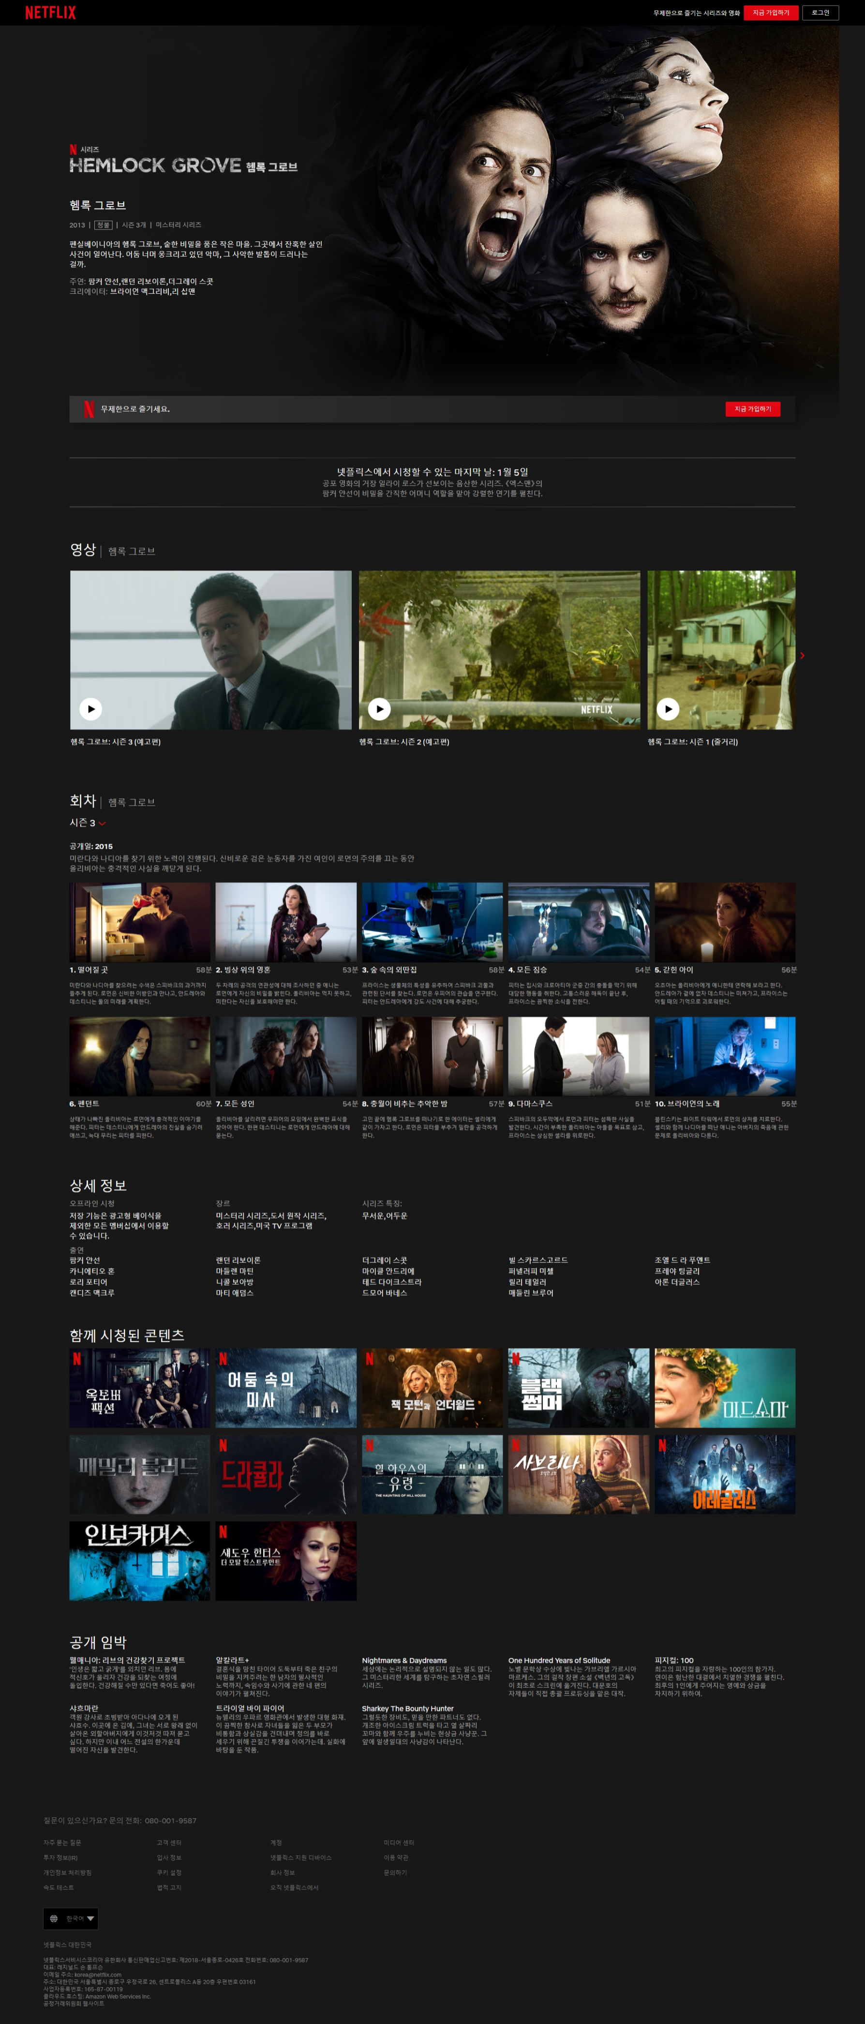Click the Netflix N logo in the signup banner
The width and height of the screenshot is (865, 2024).
89,408
